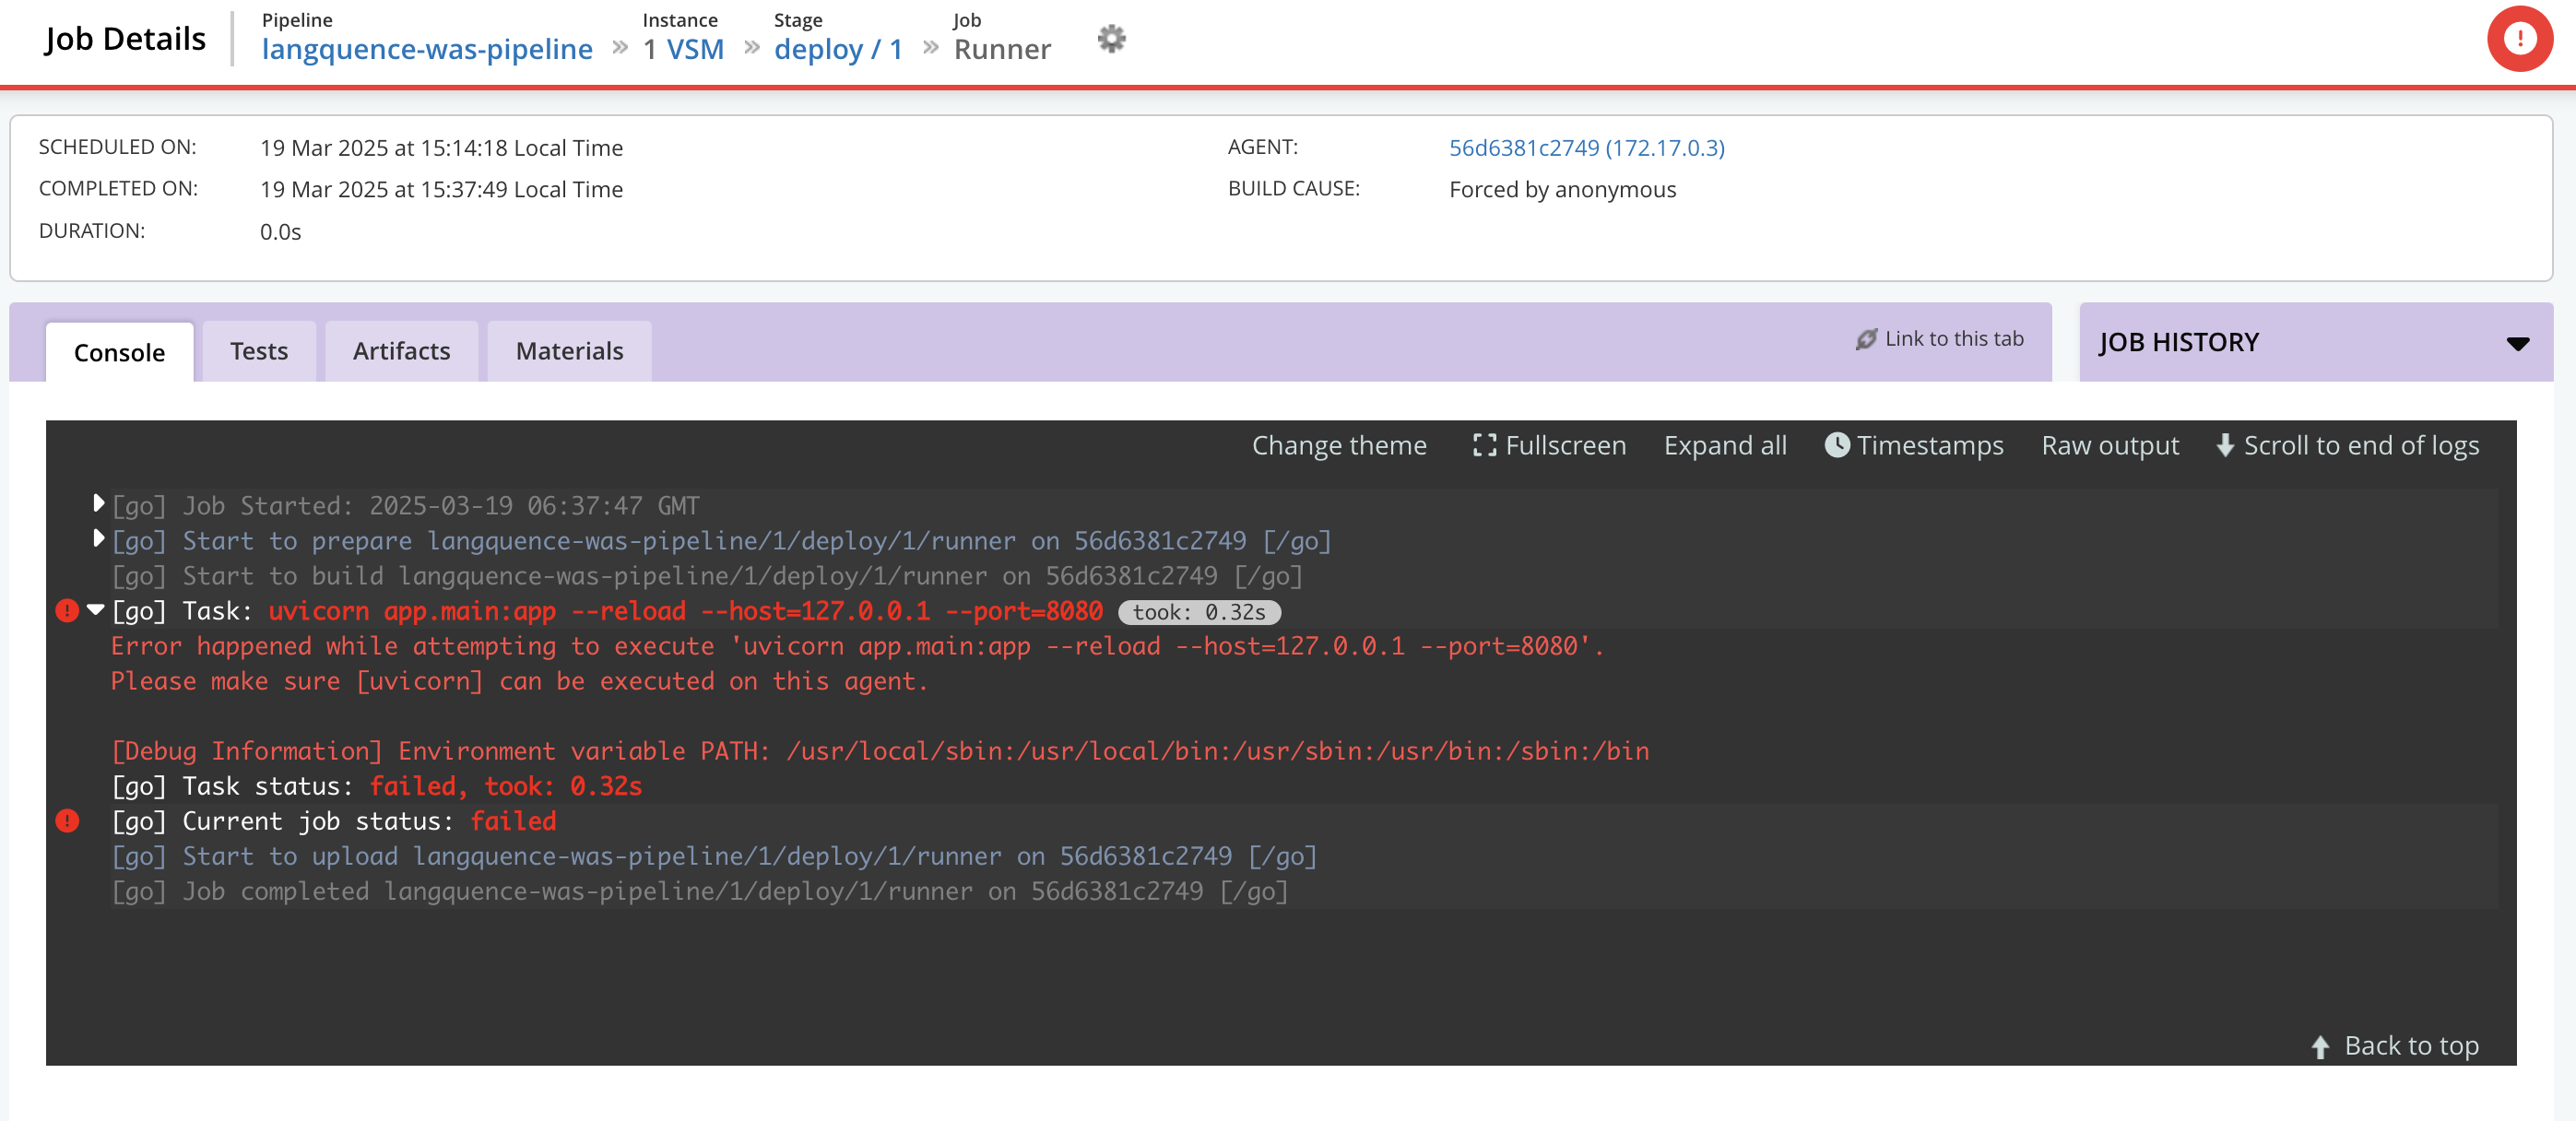The image size is (2576, 1121).
Task: Click the clock icon for Timestamps
Action: coord(1837,445)
